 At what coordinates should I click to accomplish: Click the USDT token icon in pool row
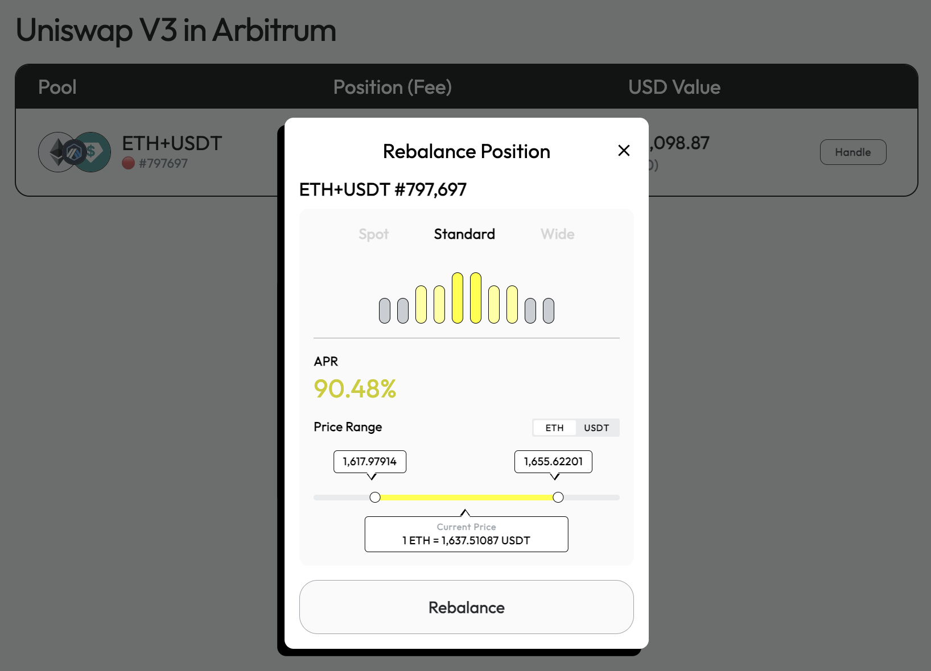click(93, 152)
